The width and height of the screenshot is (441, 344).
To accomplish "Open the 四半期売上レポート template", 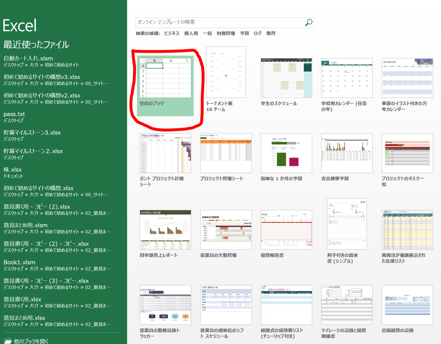I will tap(165, 234).
